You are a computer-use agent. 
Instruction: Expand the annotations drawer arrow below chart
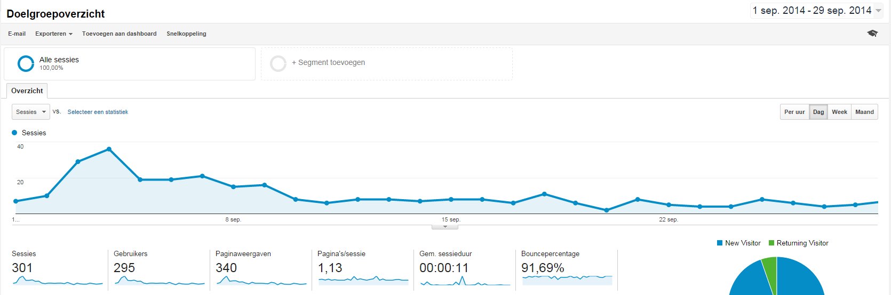445,227
